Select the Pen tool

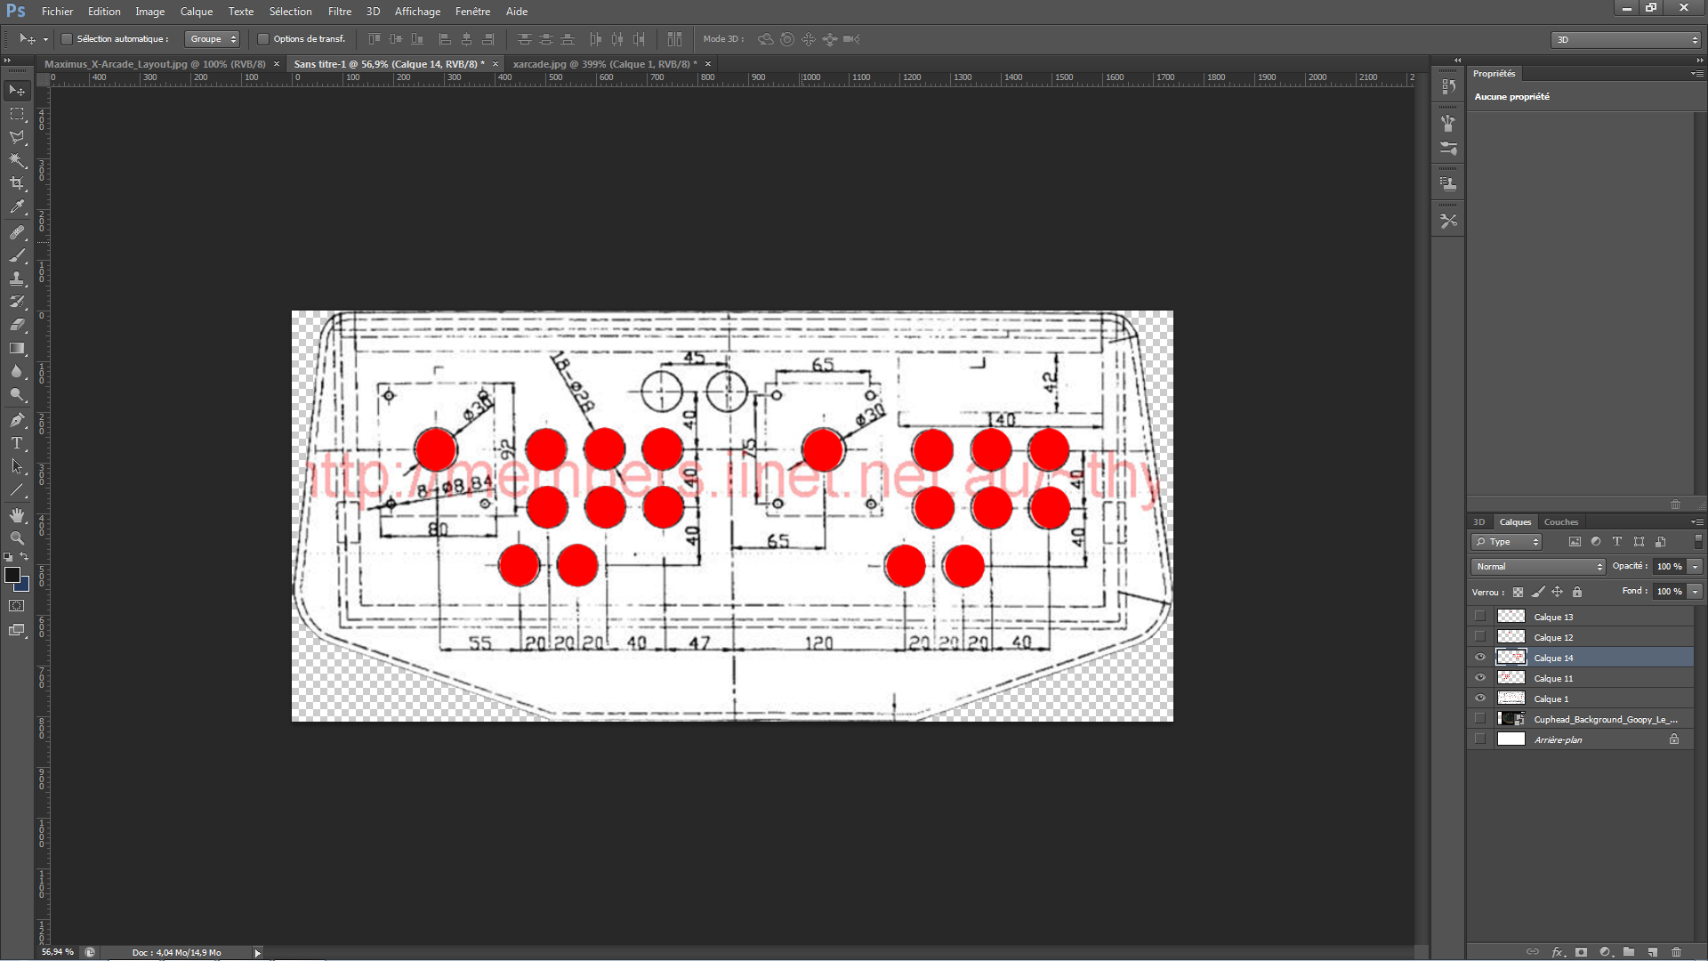click(17, 419)
